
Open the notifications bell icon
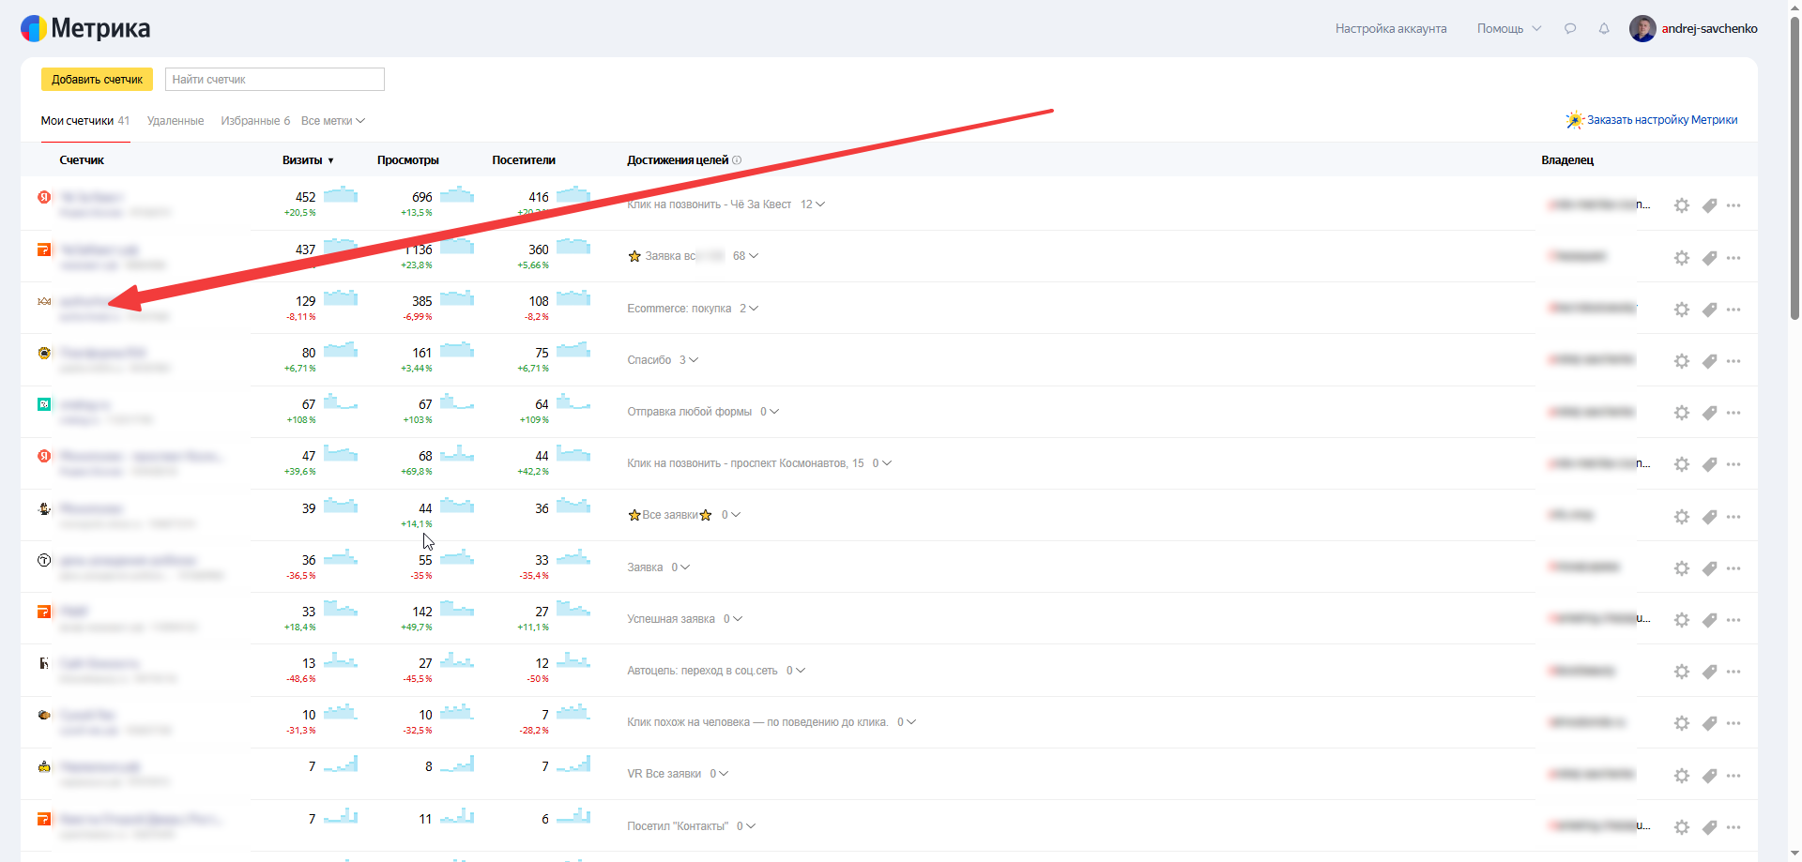[1604, 28]
